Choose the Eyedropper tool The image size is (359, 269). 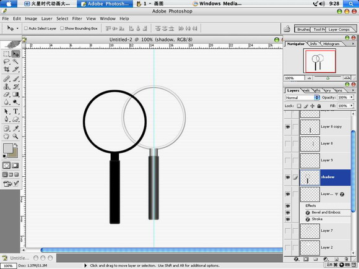coord(15,129)
